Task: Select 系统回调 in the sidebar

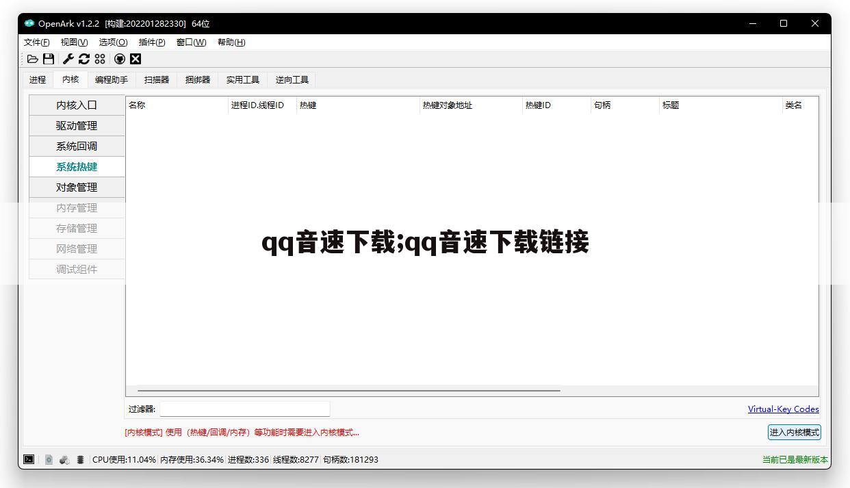Action: [x=77, y=146]
